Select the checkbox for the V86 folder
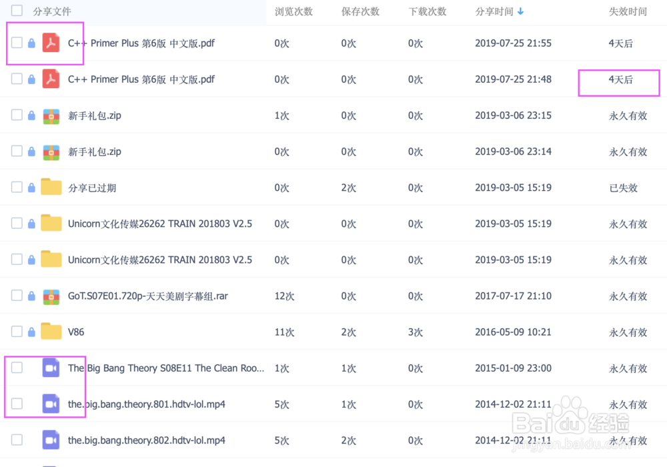Image resolution: width=667 pixels, height=467 pixels. click(17, 332)
